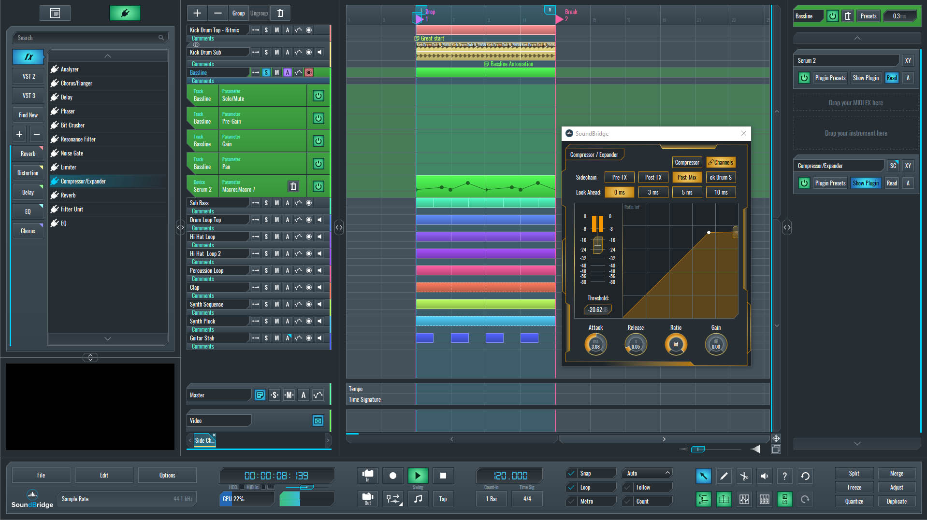Click the Quantize button
Screen dimensions: 927x520
pos(854,501)
